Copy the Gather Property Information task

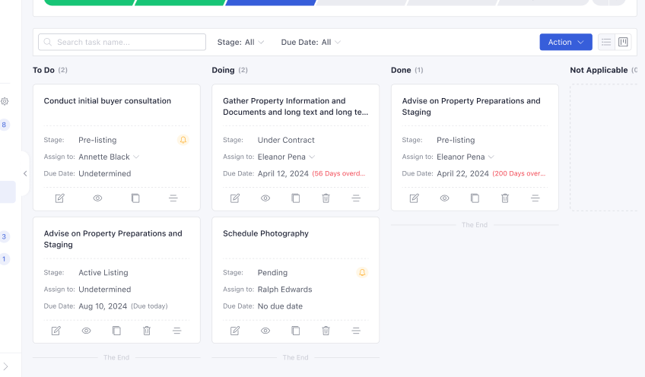point(295,198)
